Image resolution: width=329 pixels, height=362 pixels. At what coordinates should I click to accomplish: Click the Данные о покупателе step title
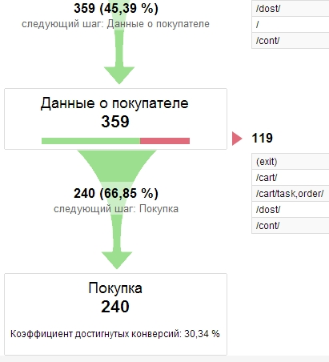(x=114, y=103)
